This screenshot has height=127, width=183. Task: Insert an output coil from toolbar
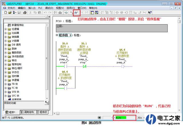point(126,13)
